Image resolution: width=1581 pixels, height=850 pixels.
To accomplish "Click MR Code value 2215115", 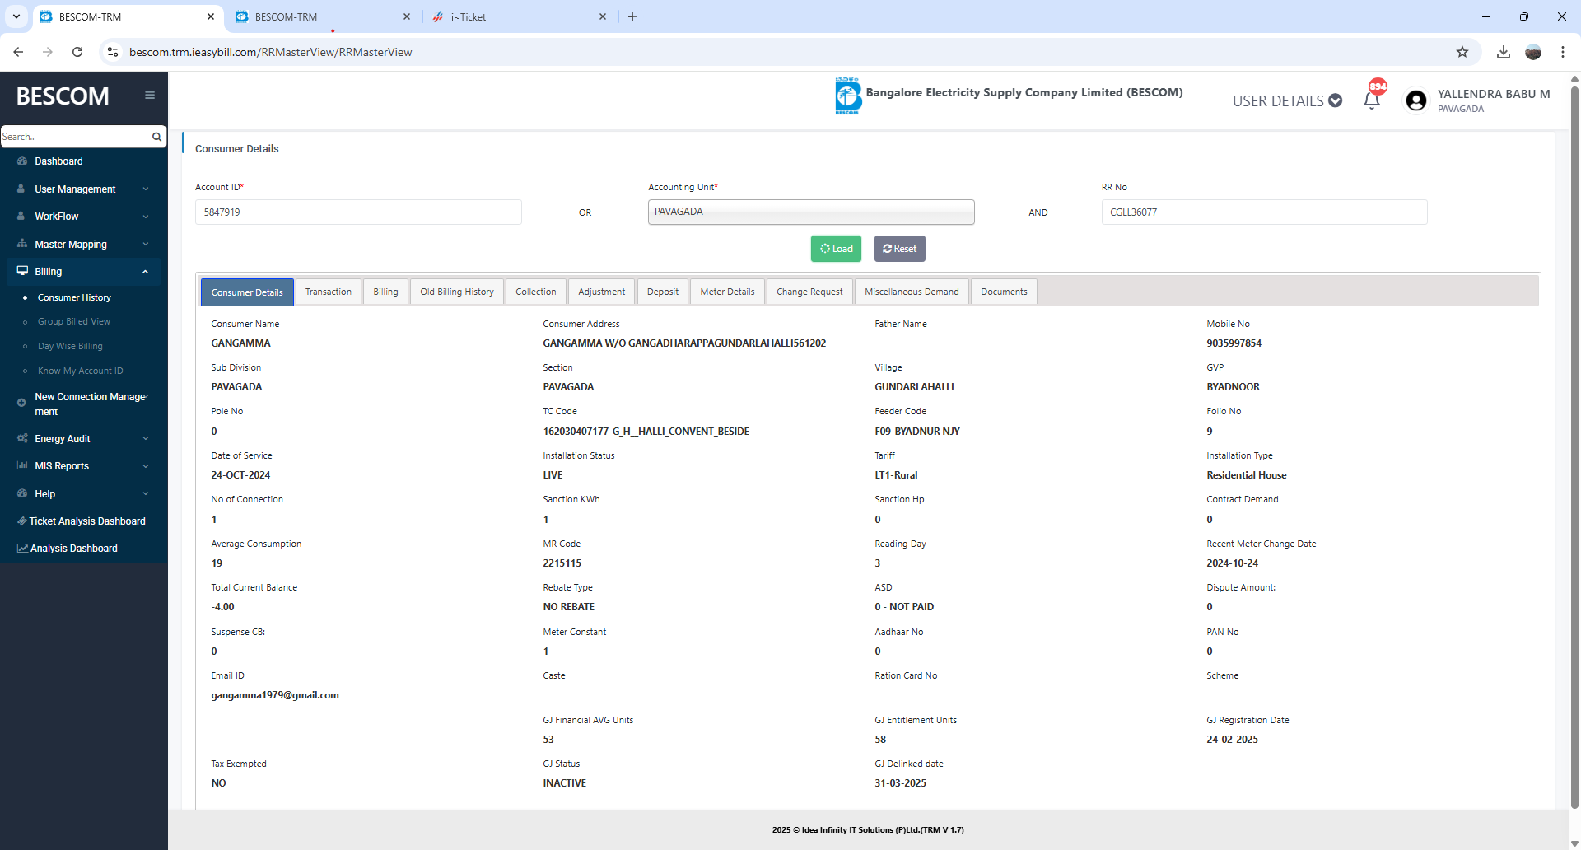I will [x=562, y=563].
